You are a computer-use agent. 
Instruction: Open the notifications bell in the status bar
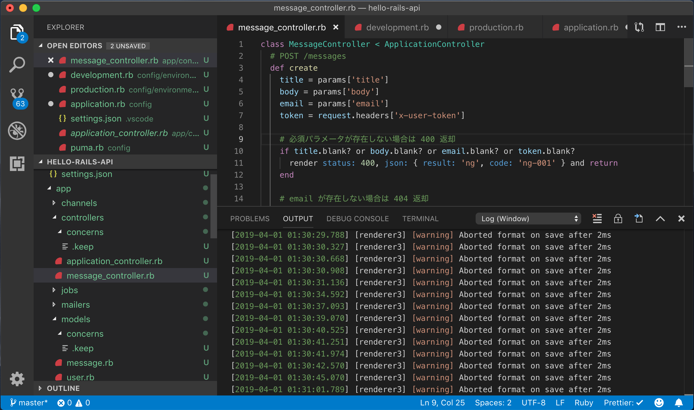679,402
